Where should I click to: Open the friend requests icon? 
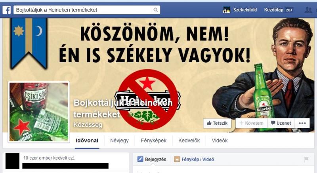click(308, 10)
